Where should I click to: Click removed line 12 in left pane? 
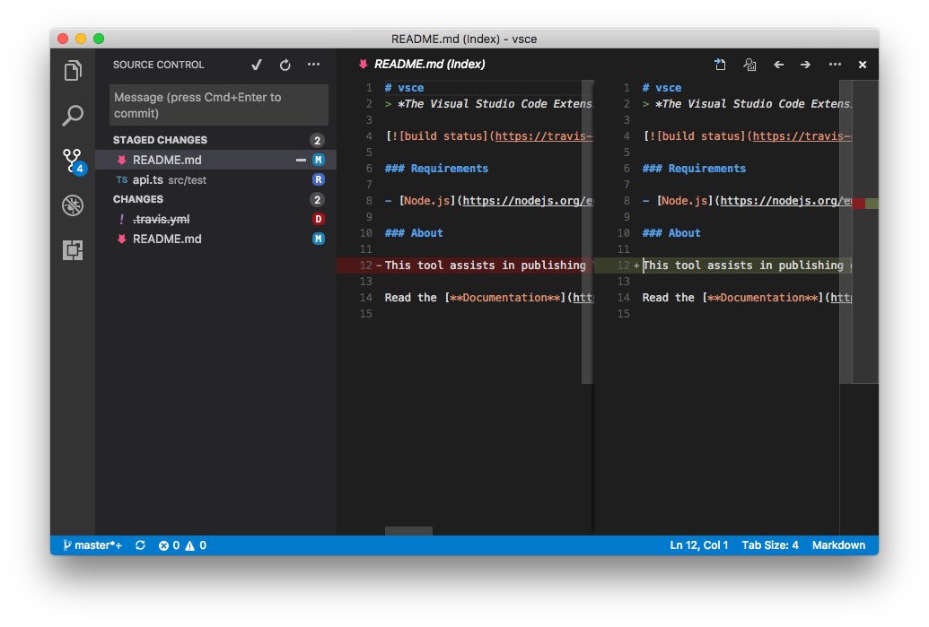465,266
